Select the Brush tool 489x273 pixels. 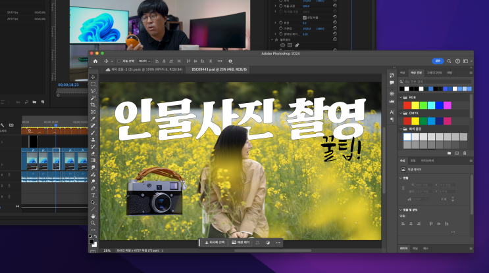coord(93,133)
